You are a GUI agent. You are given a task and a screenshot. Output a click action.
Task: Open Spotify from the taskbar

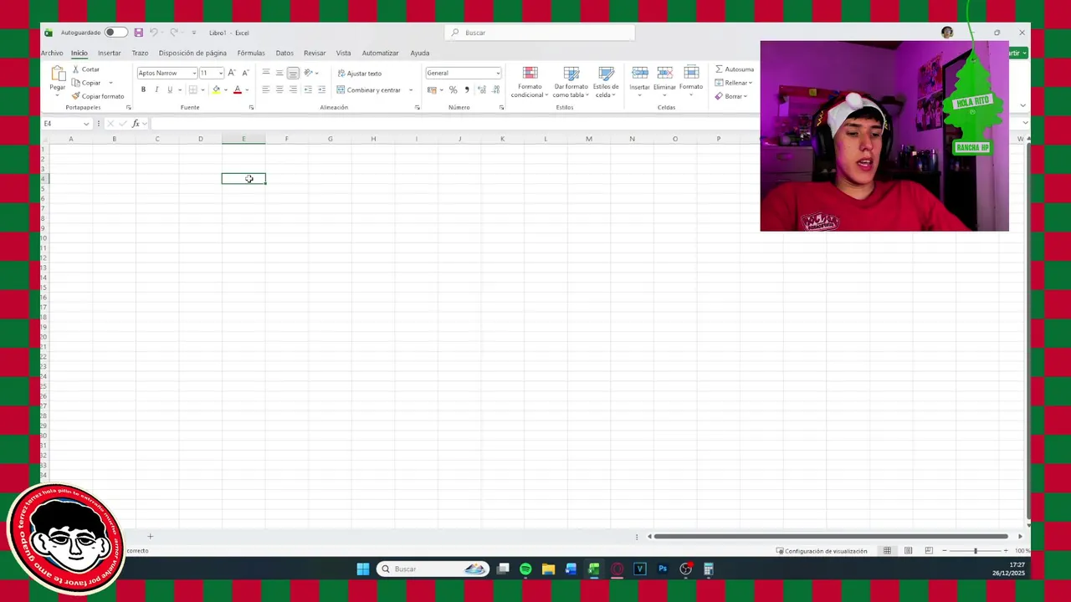click(525, 569)
